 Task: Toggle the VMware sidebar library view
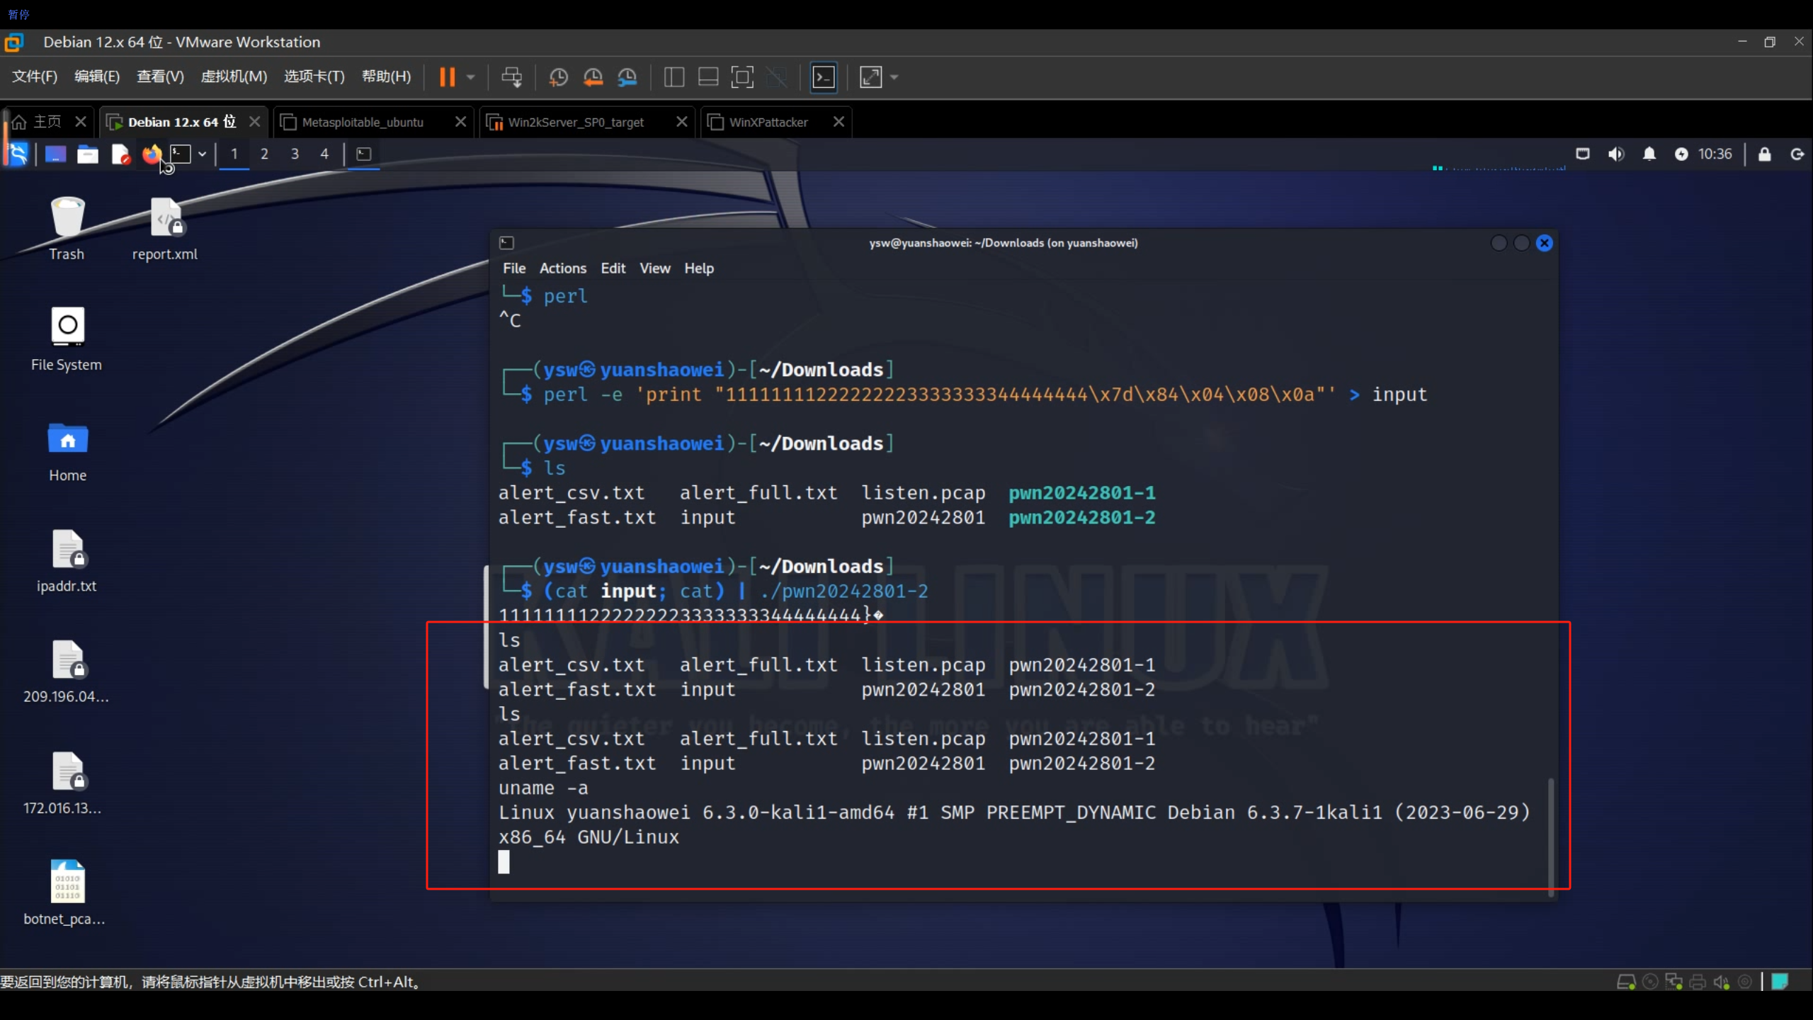674,76
